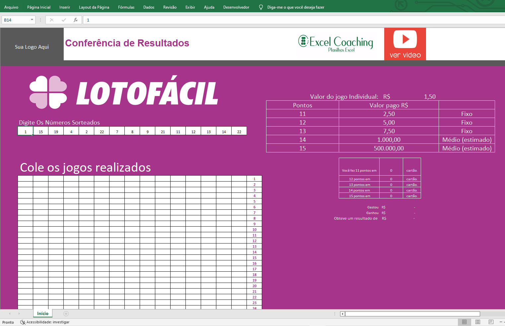Screen dimensions: 505x326
Task: Select the '1.000,00' prize value cell
Action: coord(389,139)
